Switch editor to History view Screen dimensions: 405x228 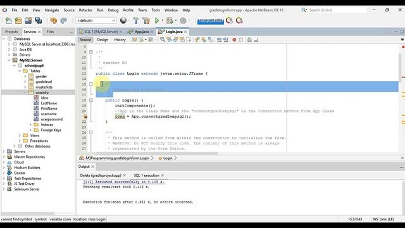click(x=120, y=40)
